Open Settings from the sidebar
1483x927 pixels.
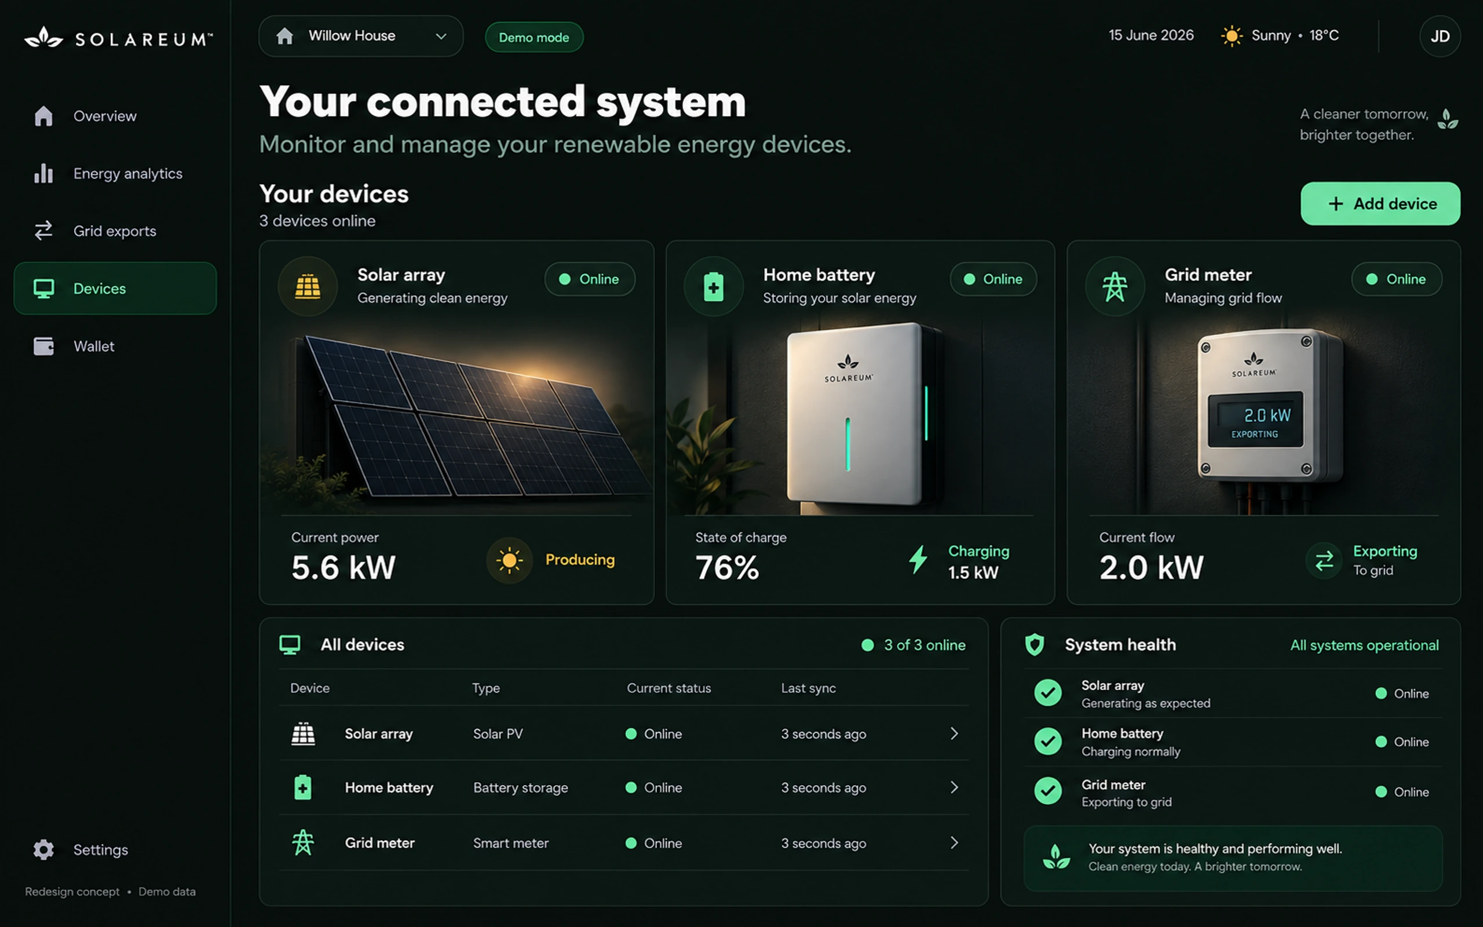(x=115, y=849)
